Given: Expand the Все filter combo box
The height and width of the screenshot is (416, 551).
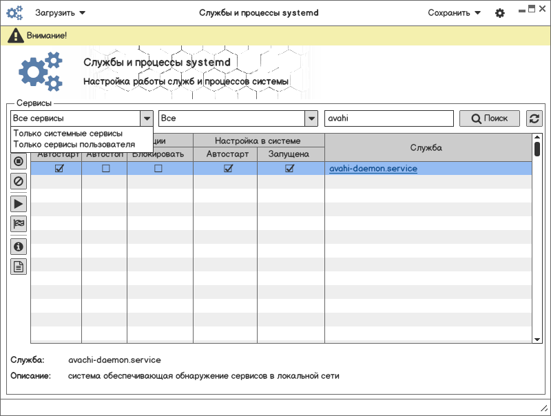Looking at the screenshot, I should [x=311, y=118].
